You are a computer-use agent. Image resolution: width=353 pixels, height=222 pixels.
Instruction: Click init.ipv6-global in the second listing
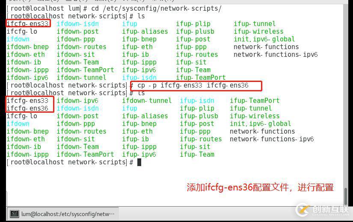(260, 124)
